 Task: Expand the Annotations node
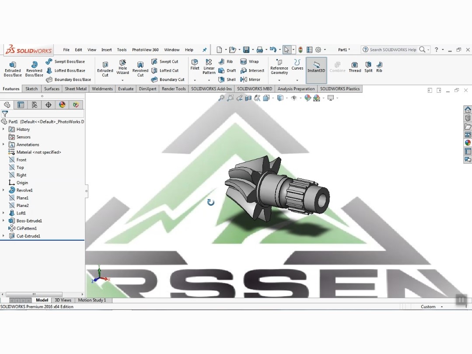[3, 144]
